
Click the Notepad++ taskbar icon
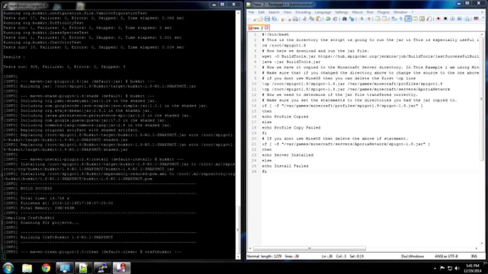pos(83,268)
